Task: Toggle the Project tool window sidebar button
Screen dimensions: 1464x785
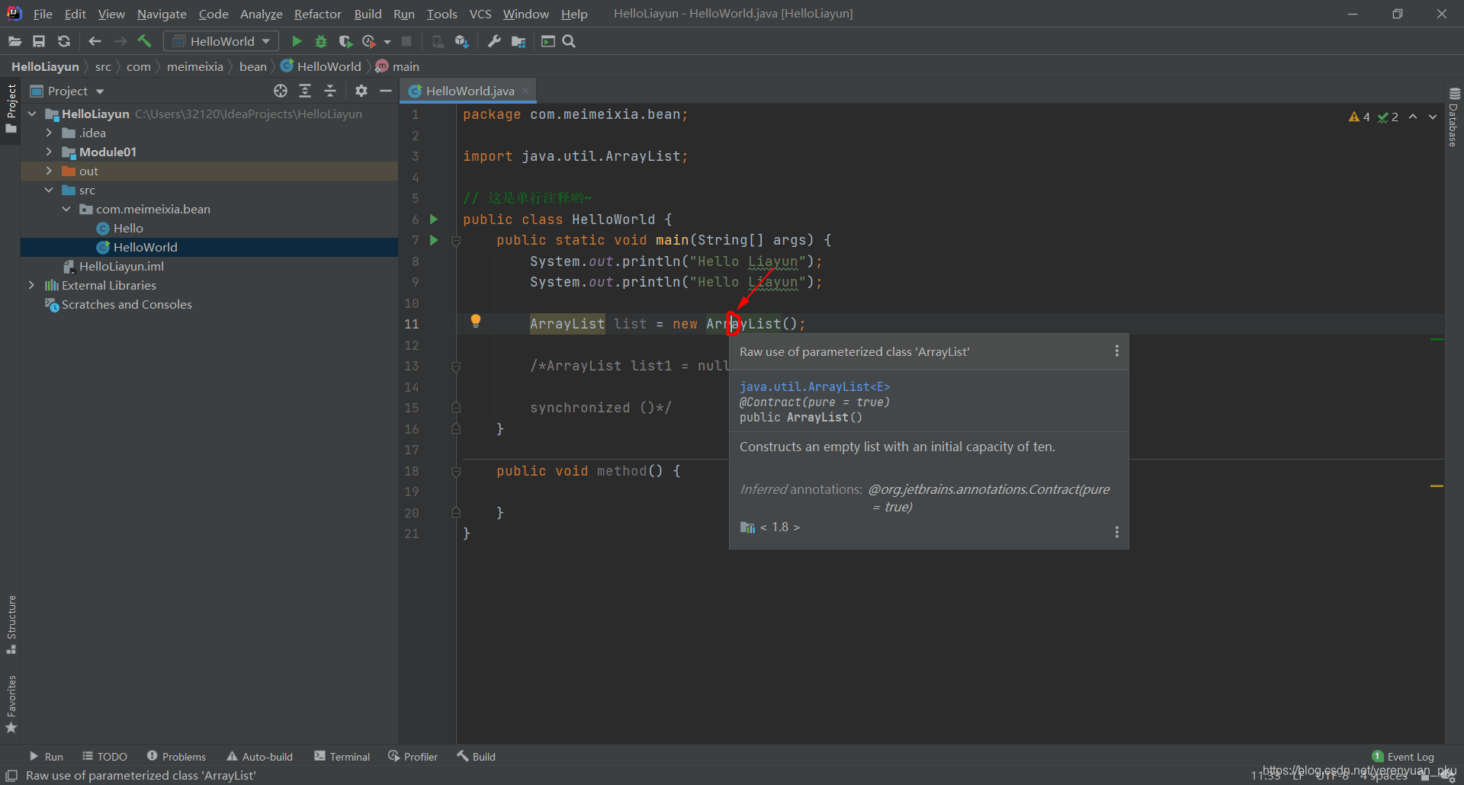Action: coord(11,108)
